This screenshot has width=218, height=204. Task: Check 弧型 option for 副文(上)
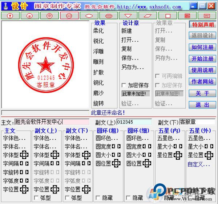click(36, 198)
